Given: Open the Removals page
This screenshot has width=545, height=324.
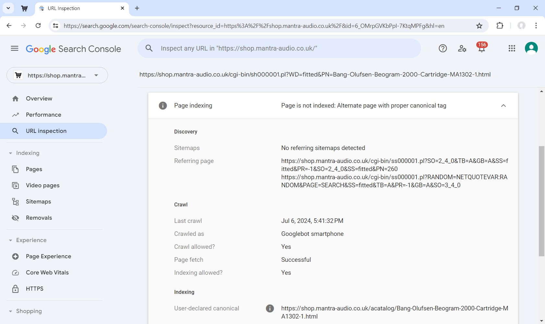Looking at the screenshot, I should (x=39, y=218).
